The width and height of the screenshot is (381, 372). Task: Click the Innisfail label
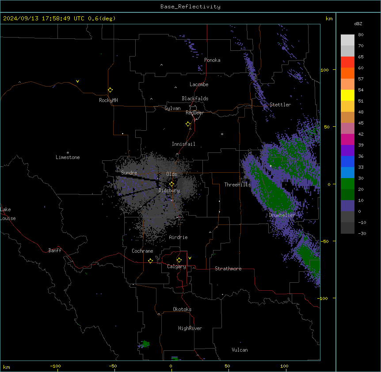183,144
